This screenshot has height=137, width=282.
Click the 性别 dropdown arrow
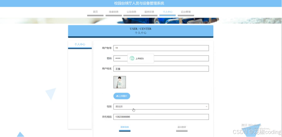coord(207,107)
